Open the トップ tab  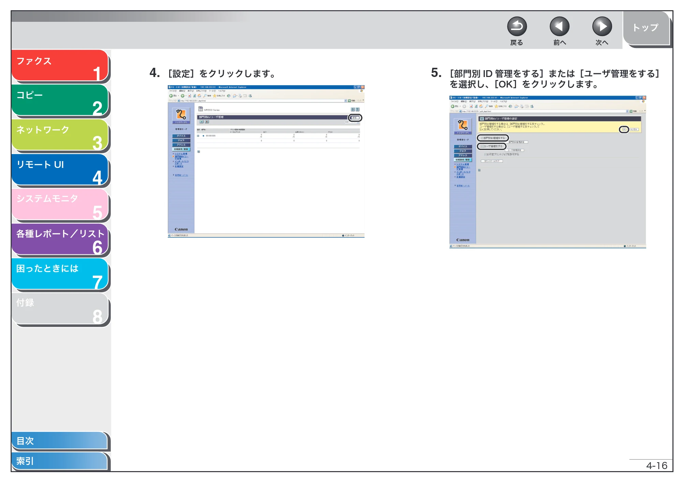(x=646, y=28)
